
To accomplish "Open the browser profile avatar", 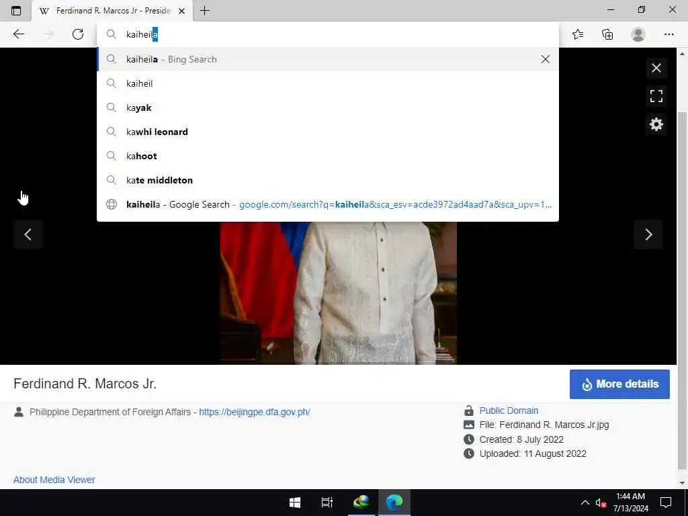I will [638, 34].
